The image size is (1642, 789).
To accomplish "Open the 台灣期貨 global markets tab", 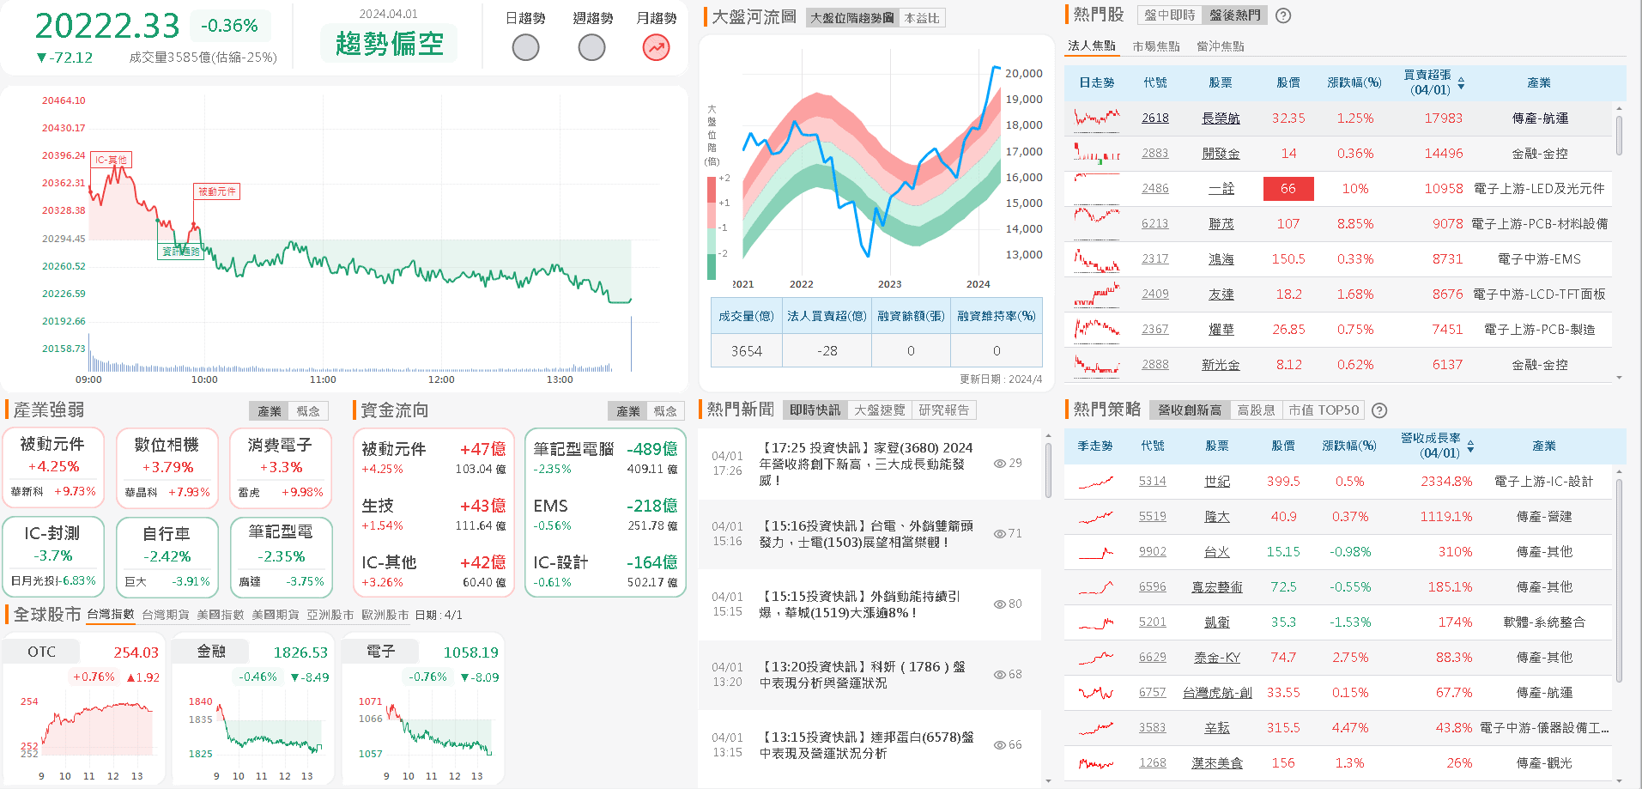I will (x=166, y=615).
